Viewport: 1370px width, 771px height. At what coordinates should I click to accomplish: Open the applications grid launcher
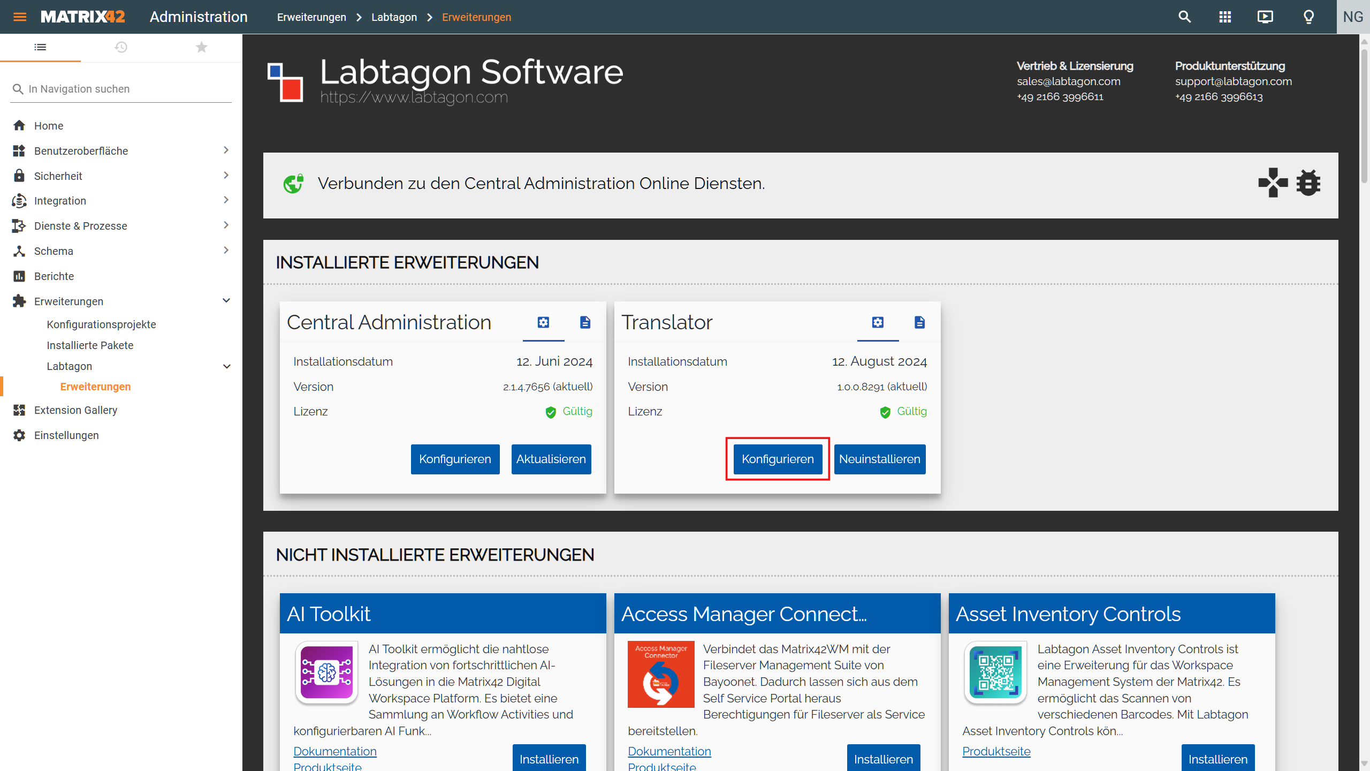[x=1225, y=17]
